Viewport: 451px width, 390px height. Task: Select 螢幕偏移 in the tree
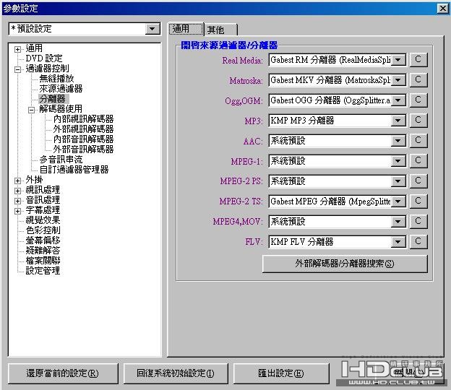(x=43, y=240)
